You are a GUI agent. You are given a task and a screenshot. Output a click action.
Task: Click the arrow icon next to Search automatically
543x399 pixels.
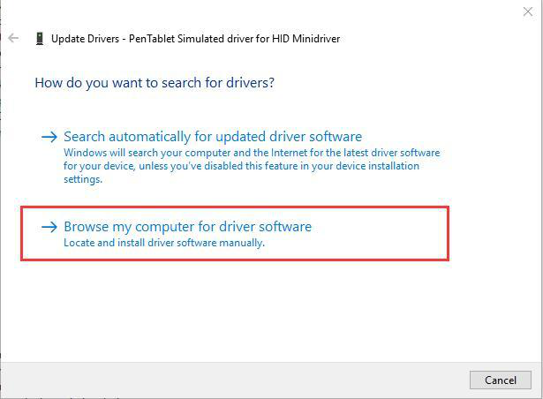pos(49,137)
